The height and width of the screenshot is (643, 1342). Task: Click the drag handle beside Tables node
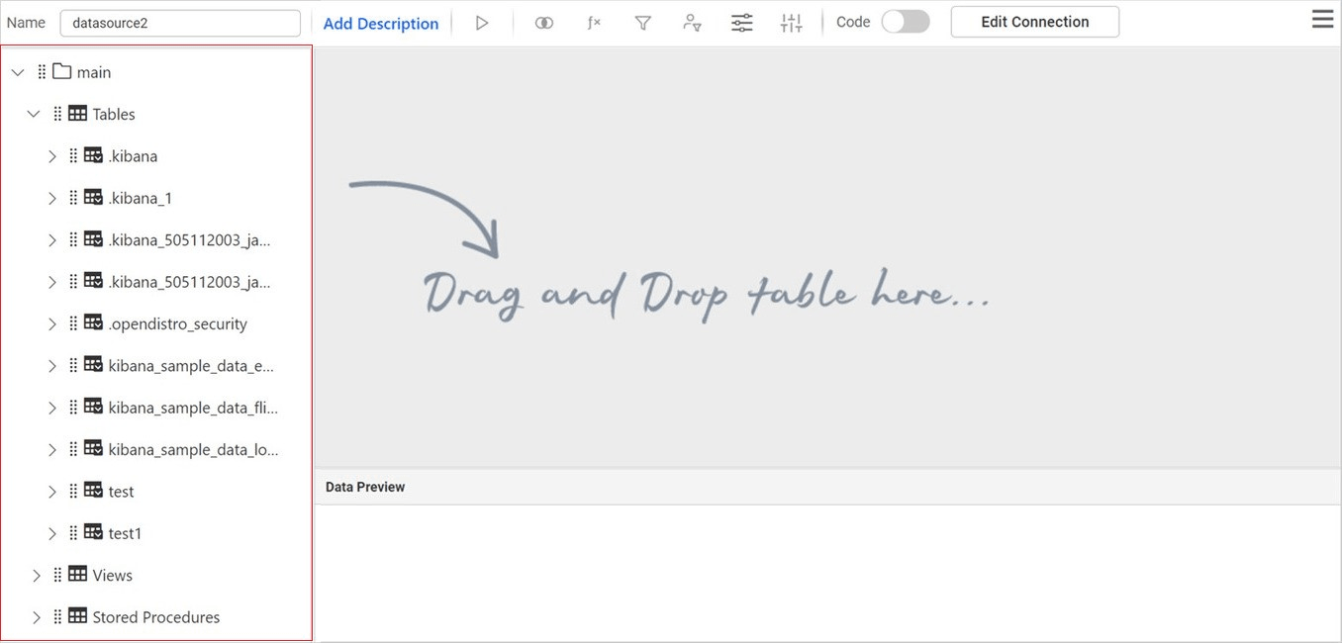click(57, 114)
